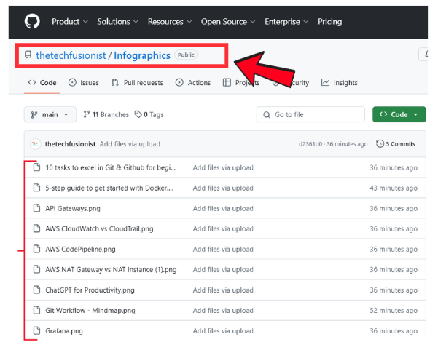Click file icon for AWS CodePipeline.png

(x=36, y=249)
